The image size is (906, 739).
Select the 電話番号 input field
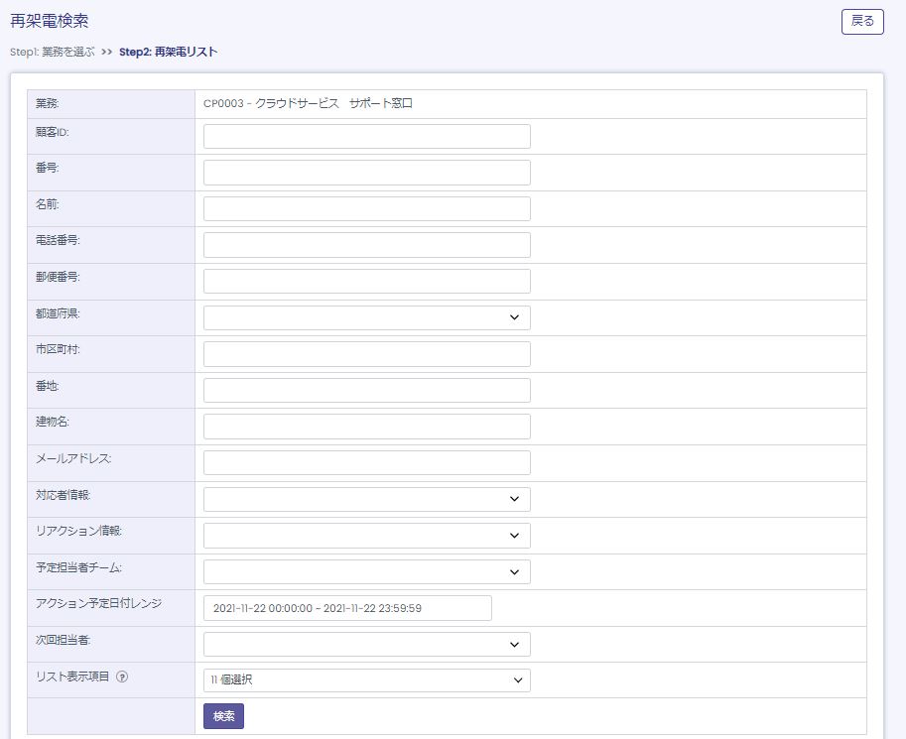click(x=366, y=245)
